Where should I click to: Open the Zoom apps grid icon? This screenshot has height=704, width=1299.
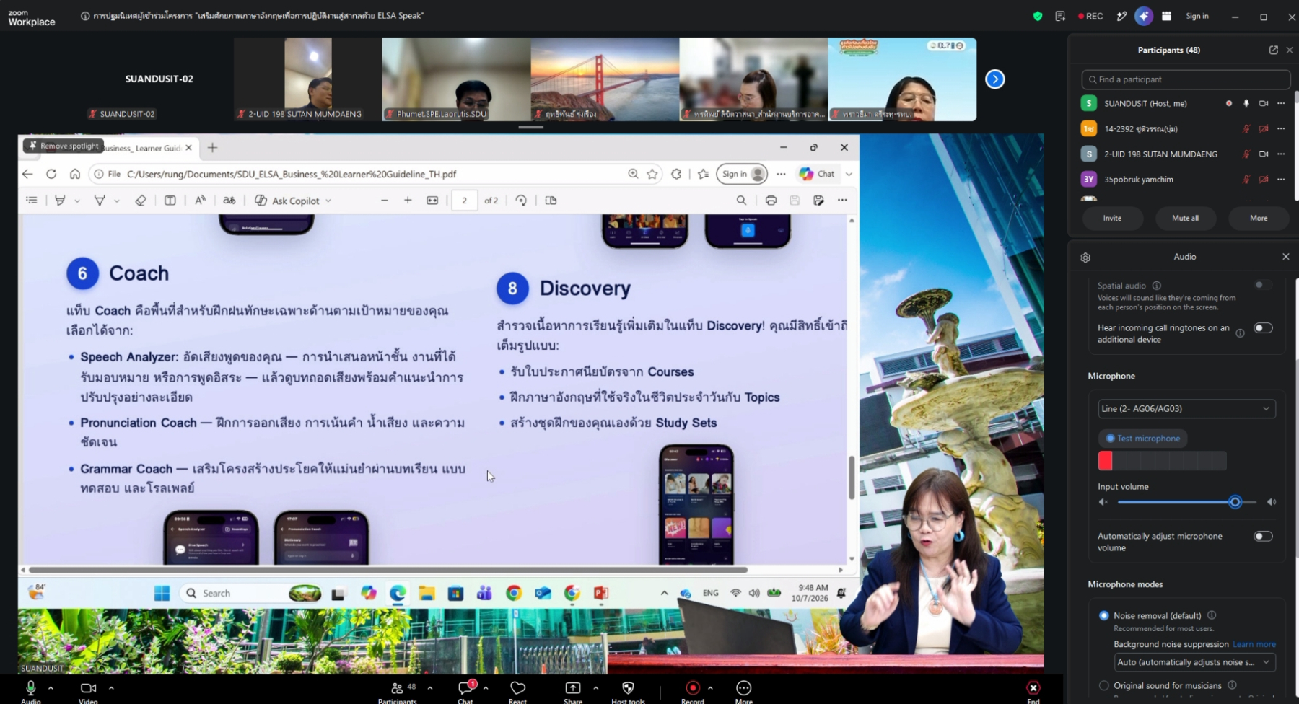point(1166,16)
